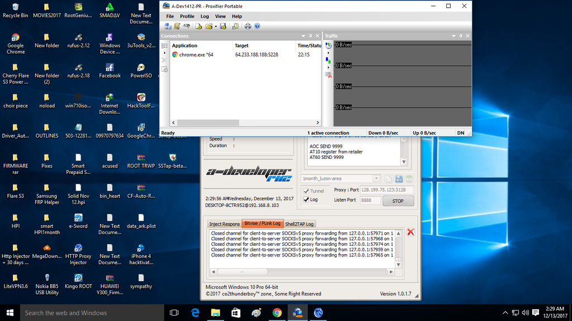Viewport: 572px width, 321px height.
Task: Open Name Resolution settings toolbar icon
Action: point(187,26)
